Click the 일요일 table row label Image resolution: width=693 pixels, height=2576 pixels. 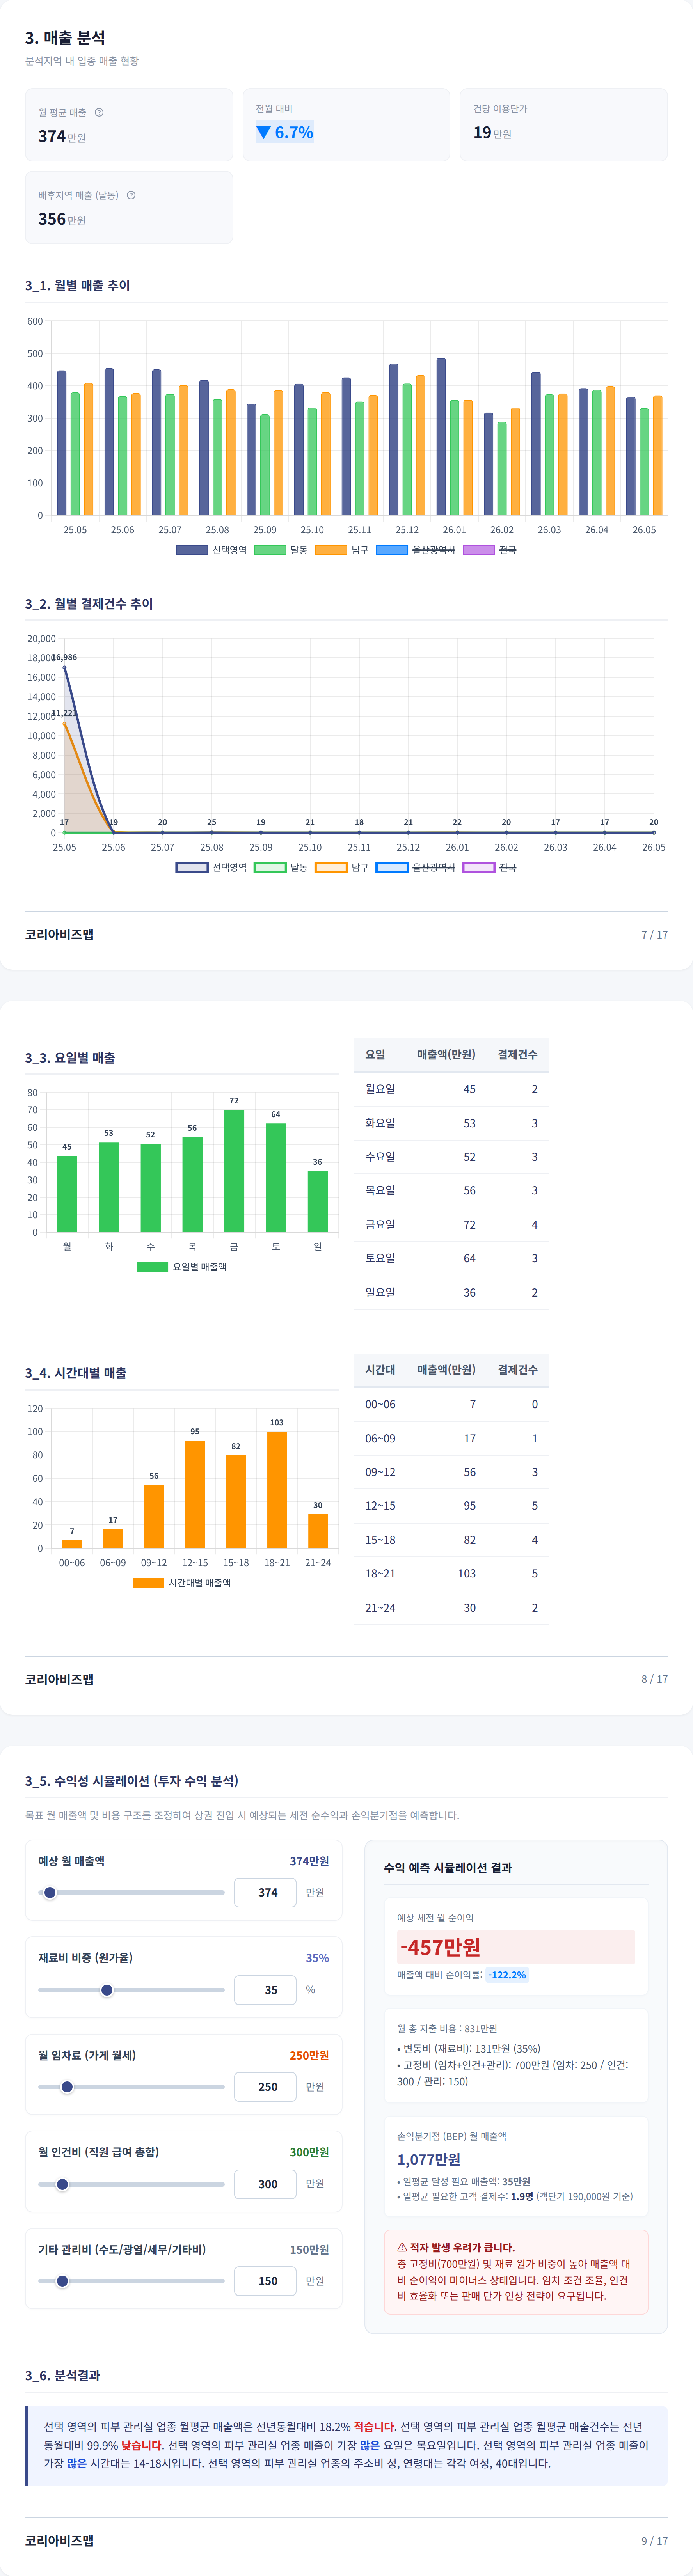click(x=380, y=1292)
